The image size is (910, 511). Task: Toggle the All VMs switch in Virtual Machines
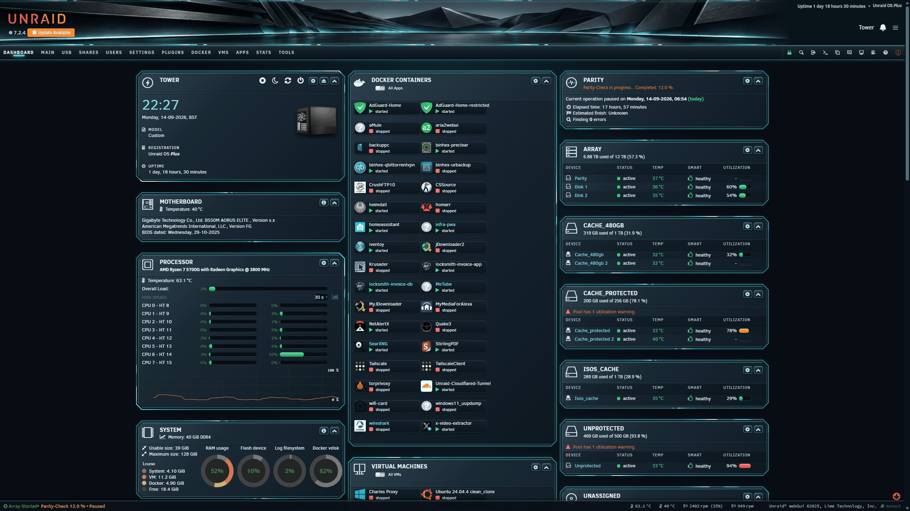click(x=380, y=474)
